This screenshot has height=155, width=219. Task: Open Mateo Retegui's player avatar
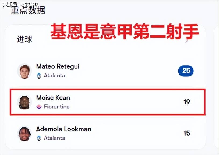(x=24, y=71)
